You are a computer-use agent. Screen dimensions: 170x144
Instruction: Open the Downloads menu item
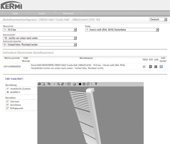coord(68,13)
